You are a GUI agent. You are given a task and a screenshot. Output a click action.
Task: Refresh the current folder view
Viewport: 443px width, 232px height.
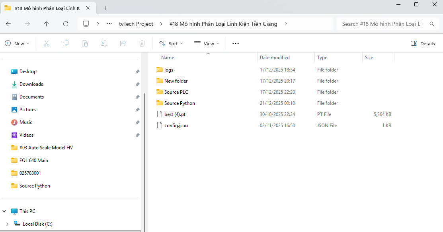pyautogui.click(x=66, y=24)
